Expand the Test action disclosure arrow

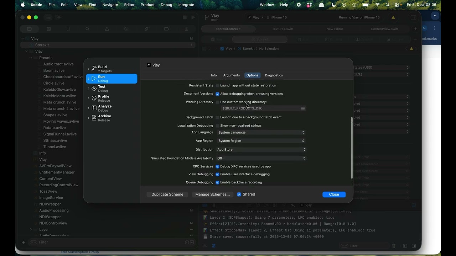tap(88, 89)
